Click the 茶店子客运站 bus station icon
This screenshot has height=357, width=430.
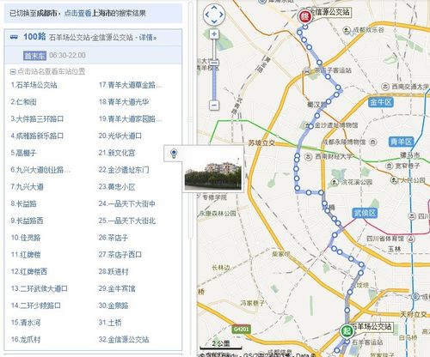tap(307, 70)
